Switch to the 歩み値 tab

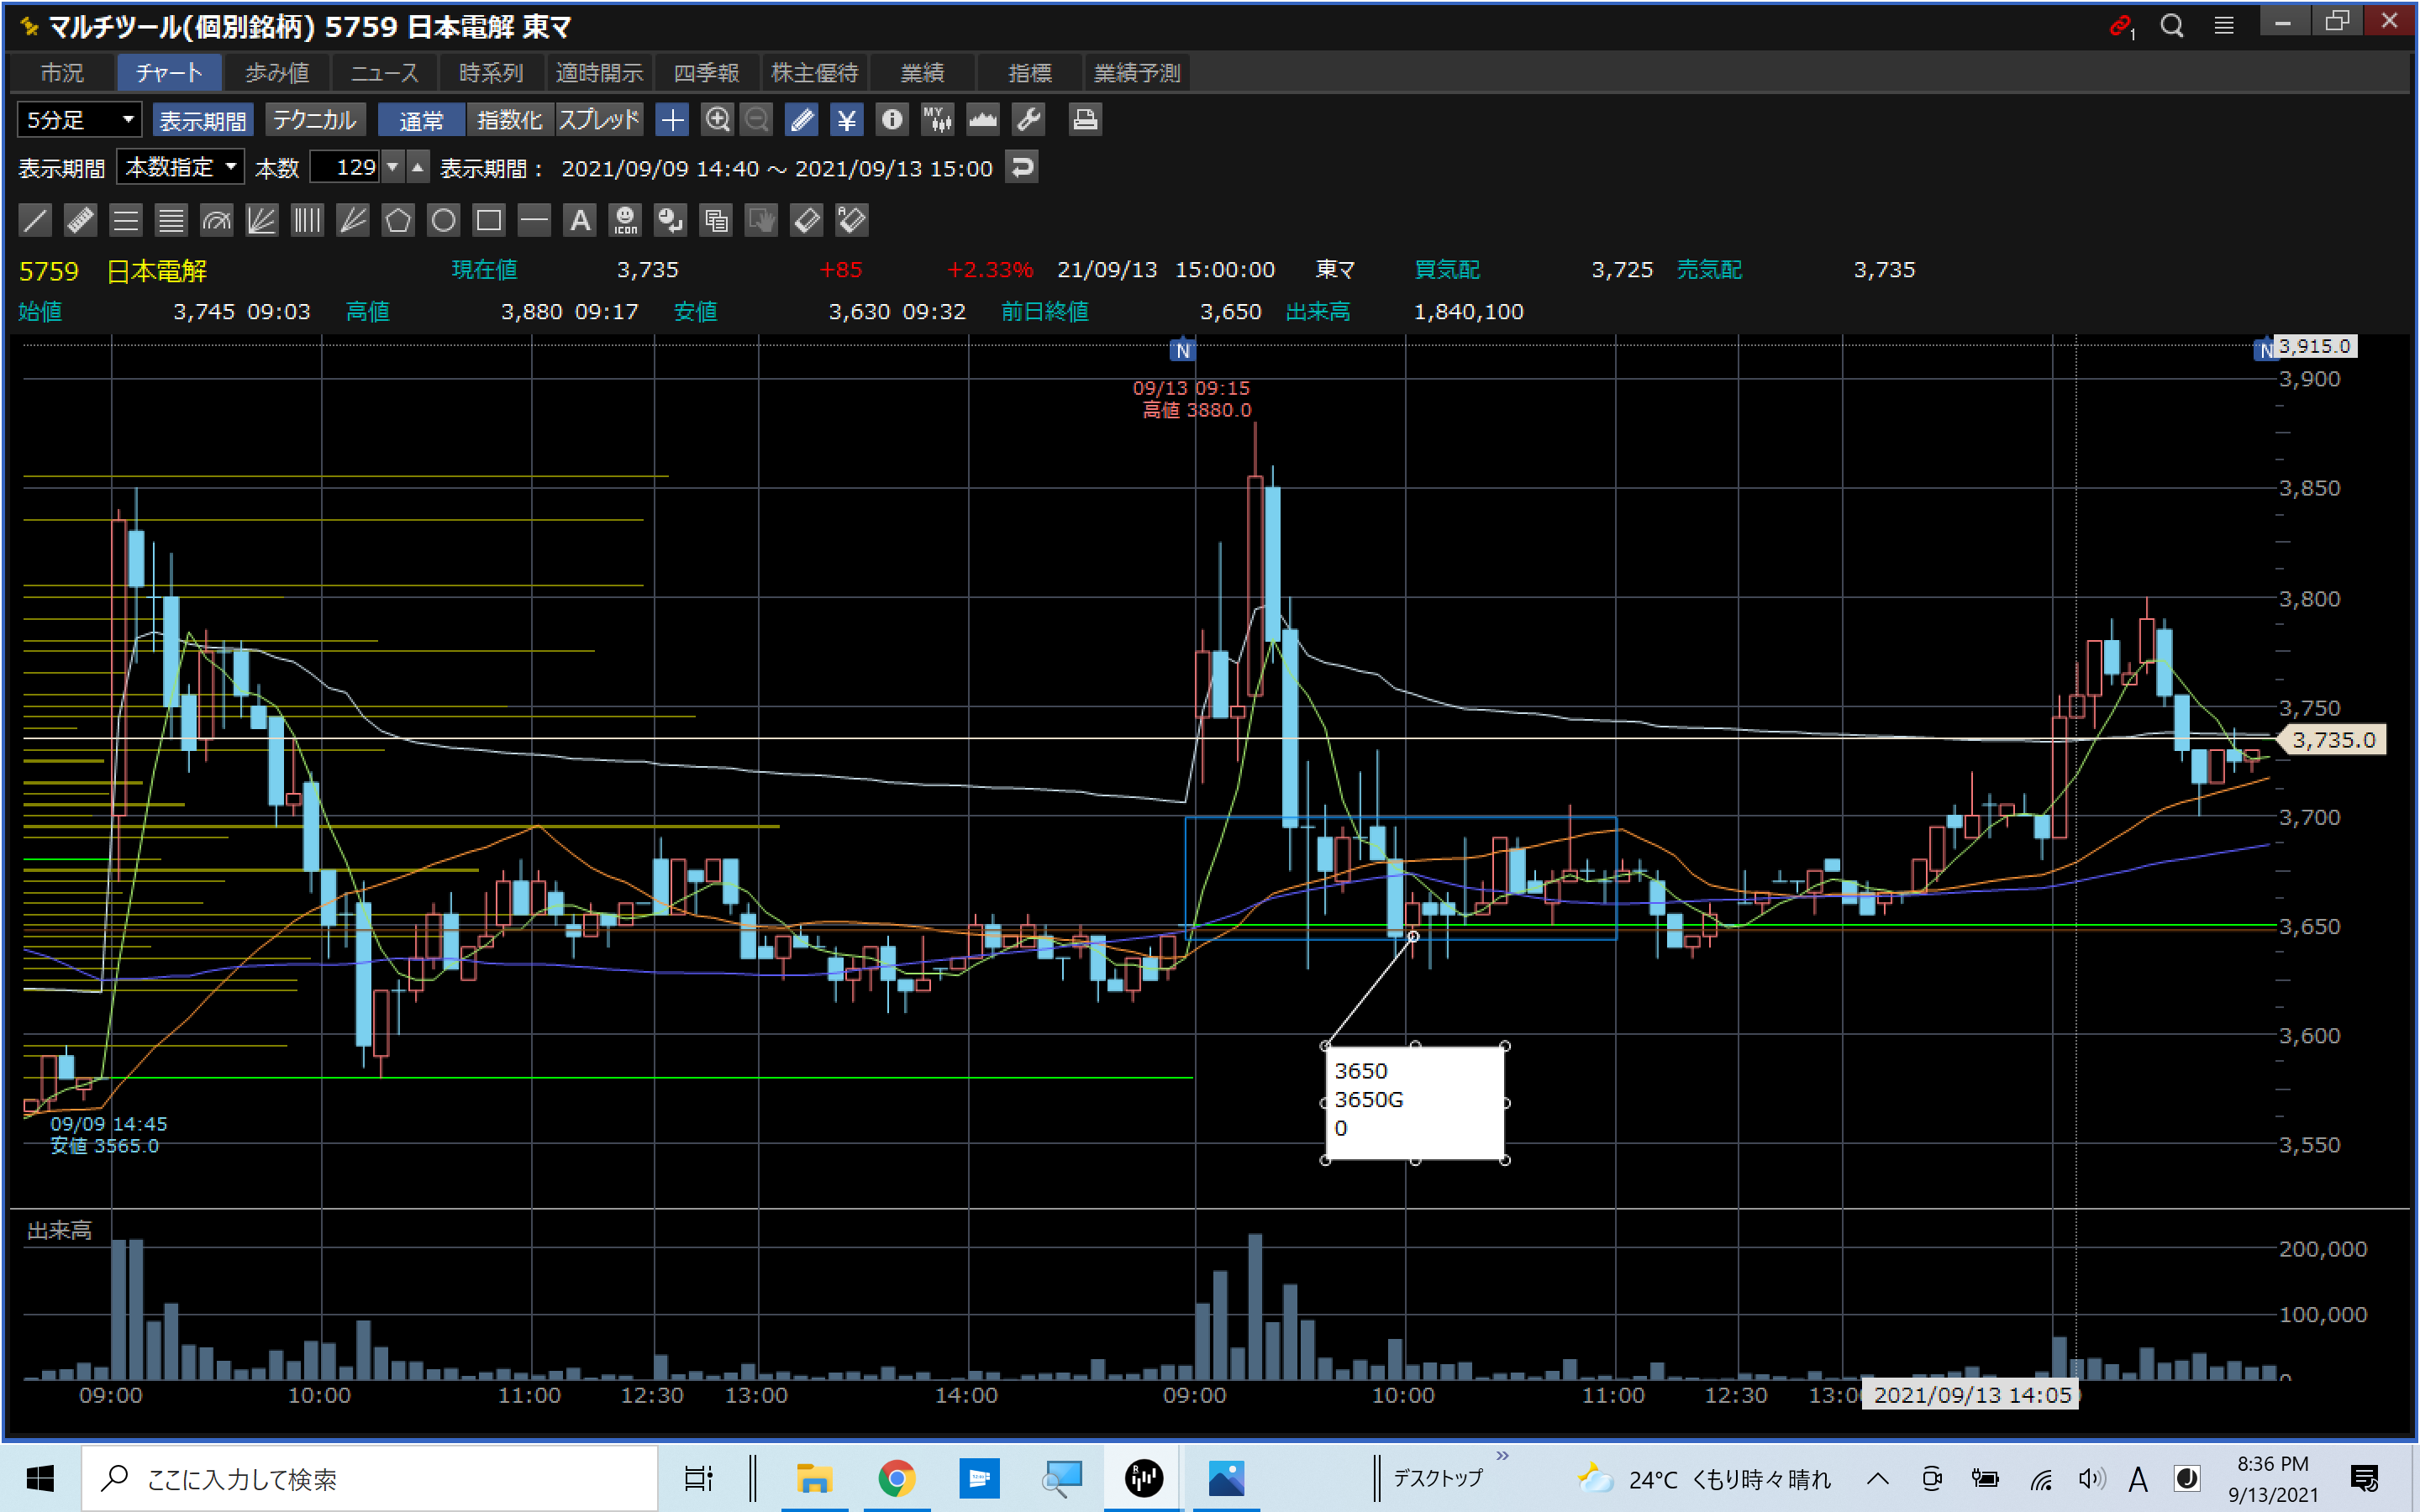277,73
